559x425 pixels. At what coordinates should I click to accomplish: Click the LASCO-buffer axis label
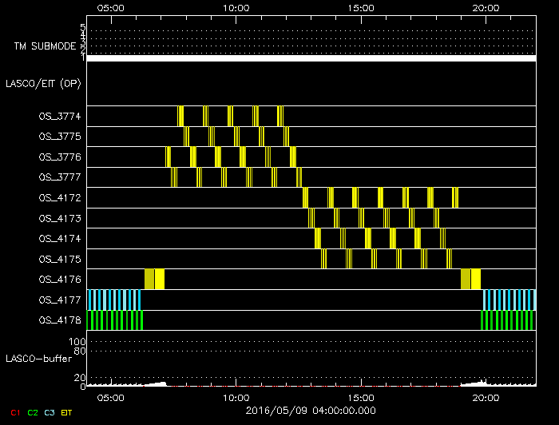39,358
